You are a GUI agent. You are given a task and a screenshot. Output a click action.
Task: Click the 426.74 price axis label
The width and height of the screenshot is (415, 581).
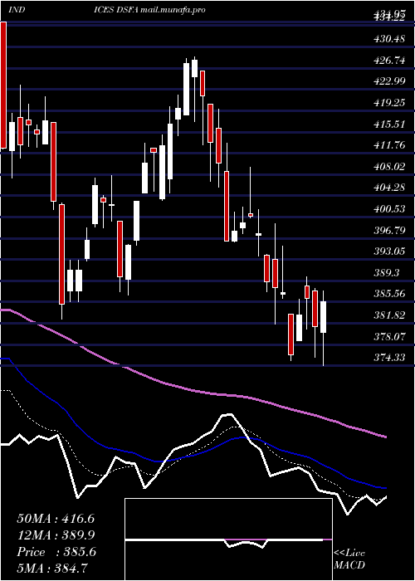coord(389,61)
